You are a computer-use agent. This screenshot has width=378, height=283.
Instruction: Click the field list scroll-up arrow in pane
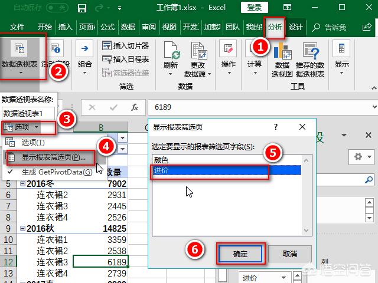369,203
